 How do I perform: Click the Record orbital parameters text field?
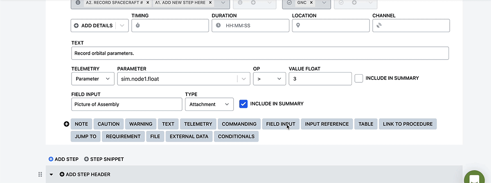(x=260, y=53)
